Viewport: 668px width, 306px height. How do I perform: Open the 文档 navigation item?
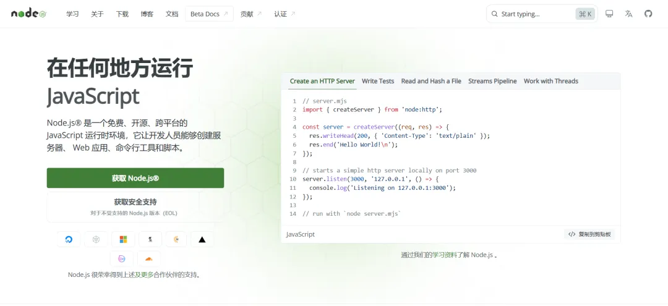(x=172, y=14)
